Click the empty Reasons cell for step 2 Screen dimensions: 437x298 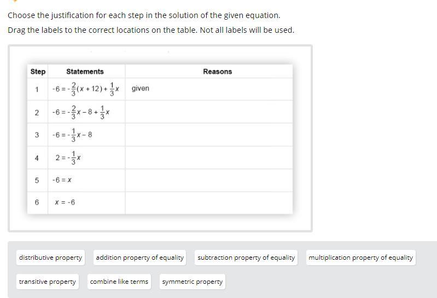(x=209, y=112)
